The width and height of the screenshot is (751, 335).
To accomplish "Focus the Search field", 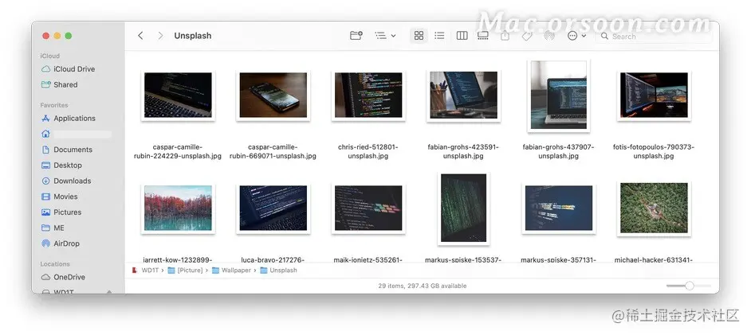I will (654, 36).
